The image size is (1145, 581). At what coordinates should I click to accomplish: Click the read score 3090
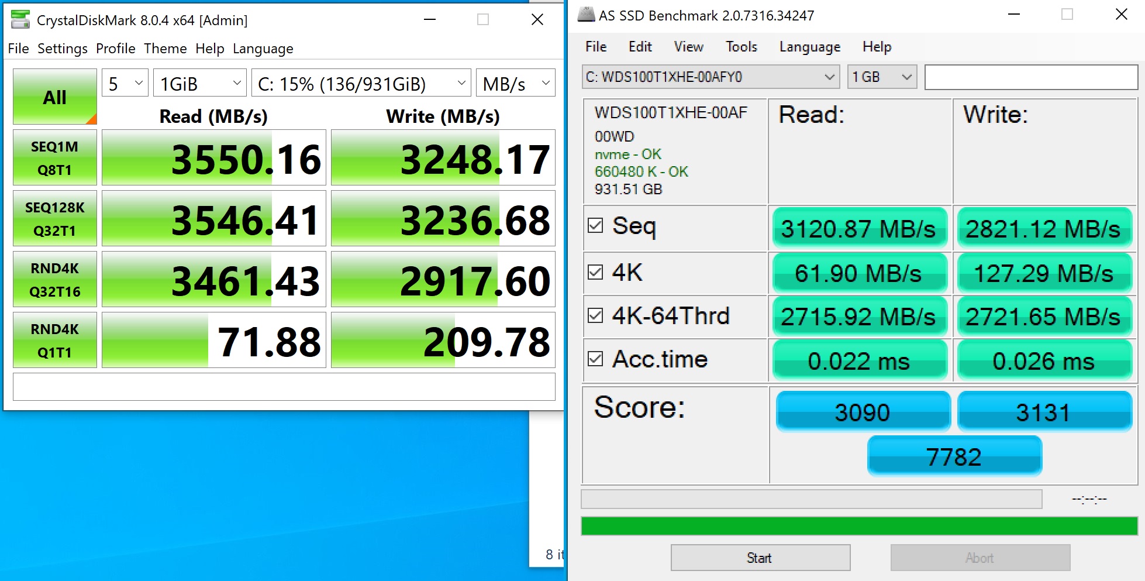point(863,411)
